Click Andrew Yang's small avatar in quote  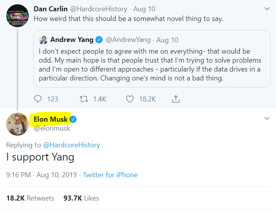(43, 40)
